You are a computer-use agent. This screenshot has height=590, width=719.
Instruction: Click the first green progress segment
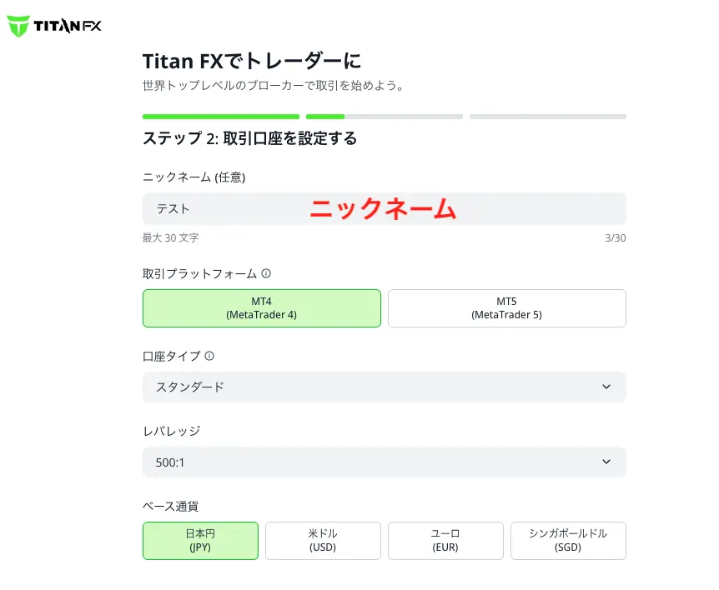pos(220,117)
